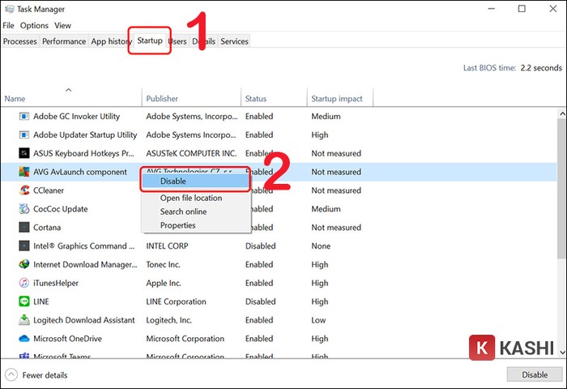
Task: Click the Logitech Download Assistant icon
Action: (23, 320)
